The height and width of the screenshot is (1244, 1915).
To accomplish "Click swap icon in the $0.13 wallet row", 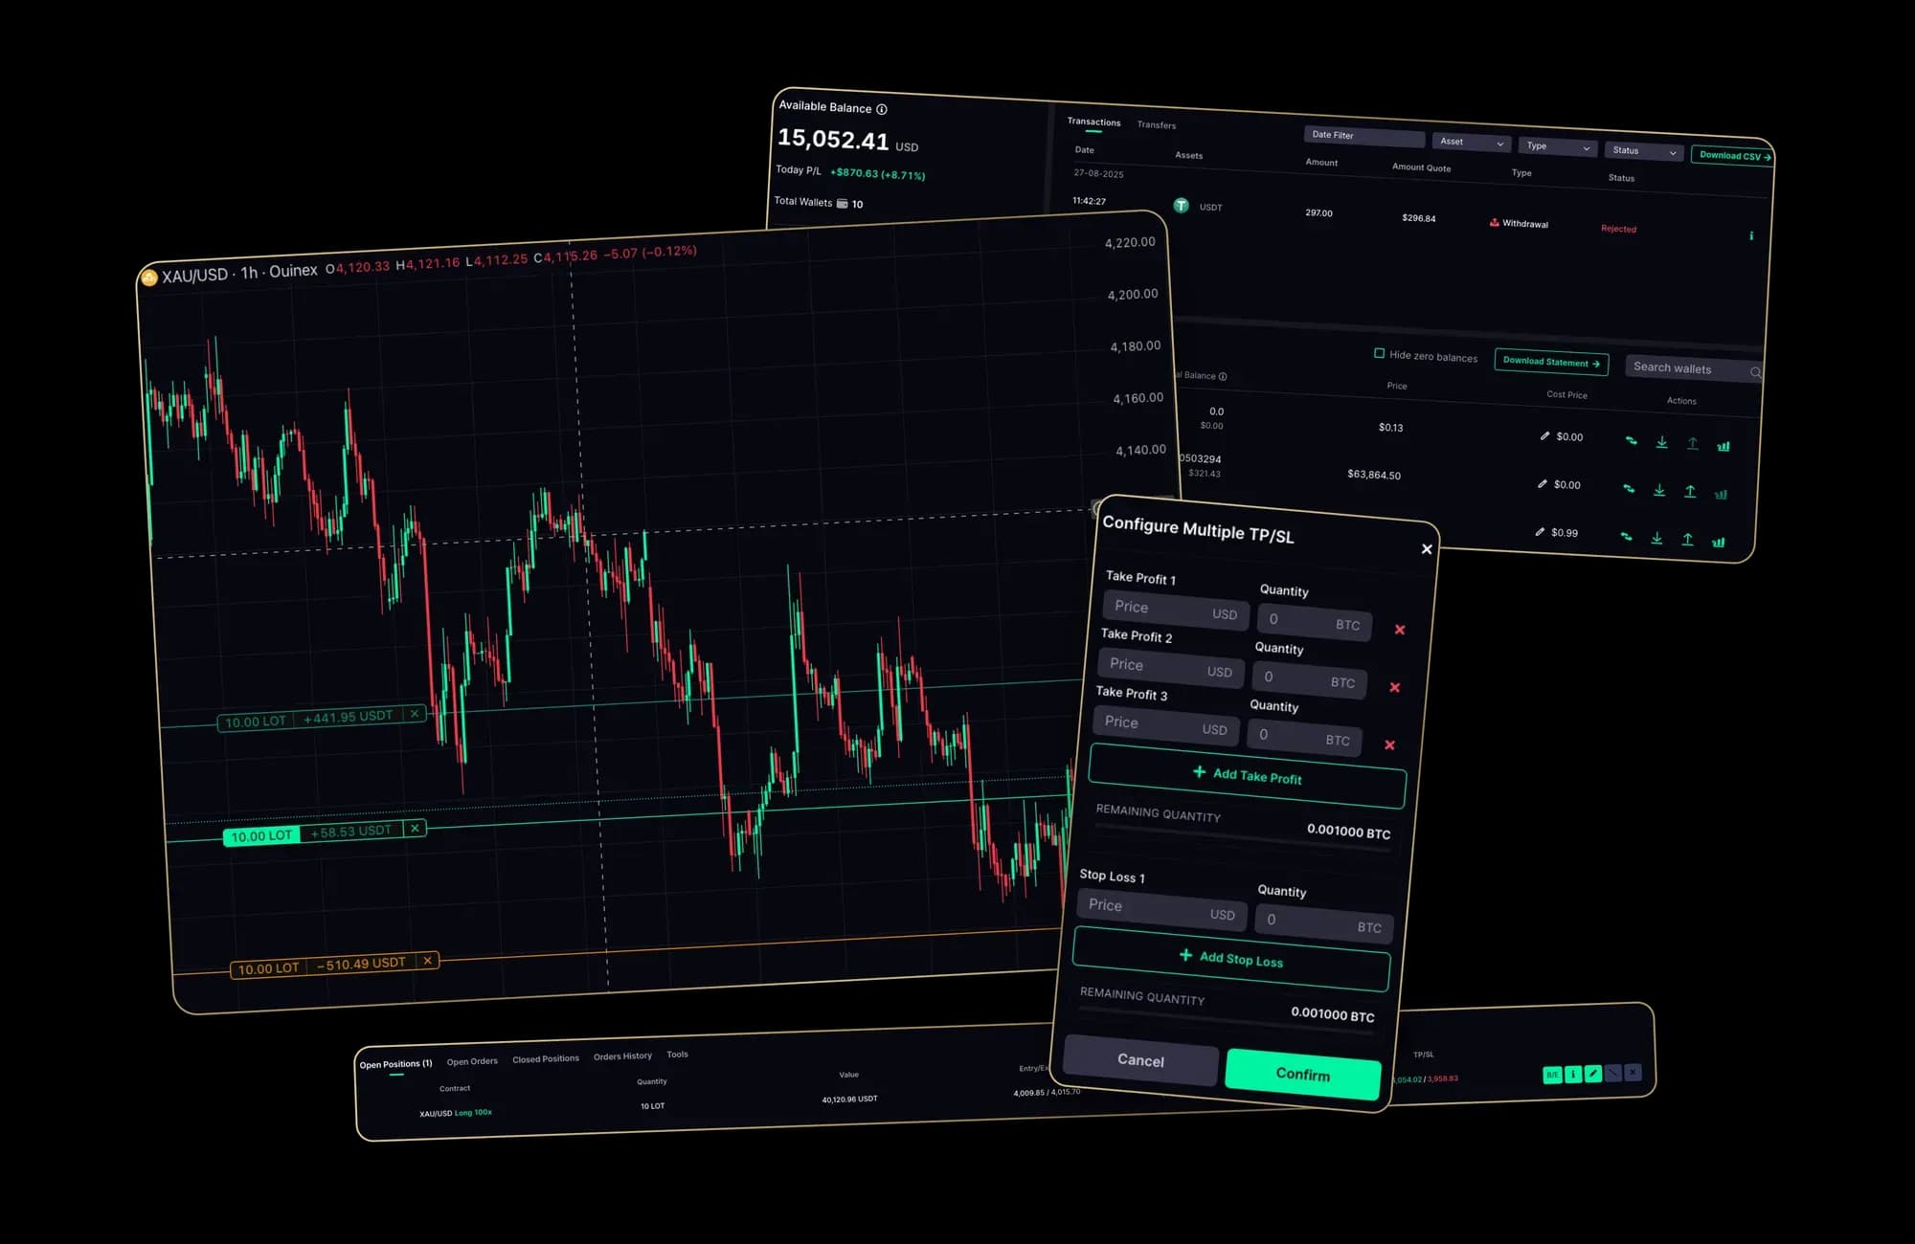I will pos(1632,441).
